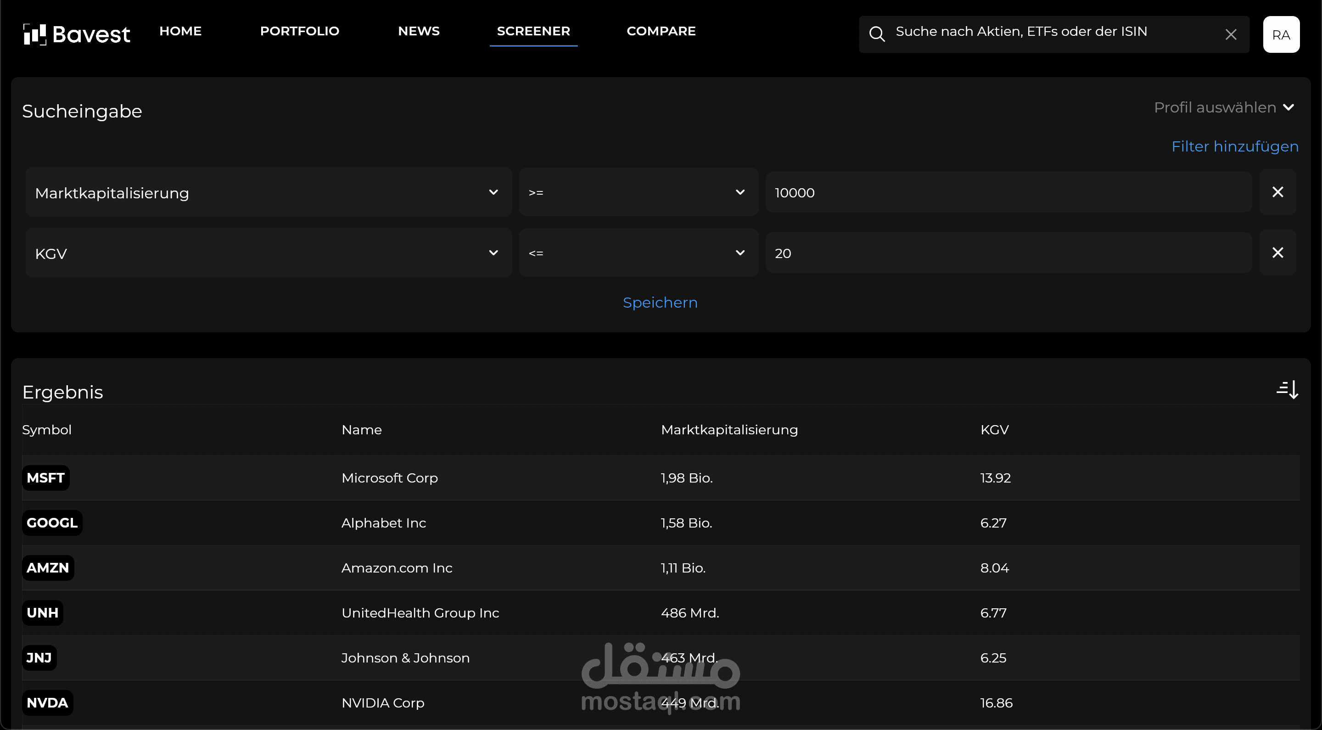Click the value field containing 10000
The height and width of the screenshot is (730, 1322).
1008,192
